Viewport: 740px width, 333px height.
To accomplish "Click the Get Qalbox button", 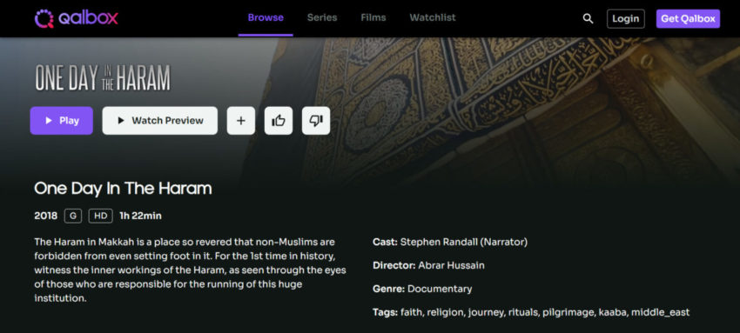I will tap(688, 19).
